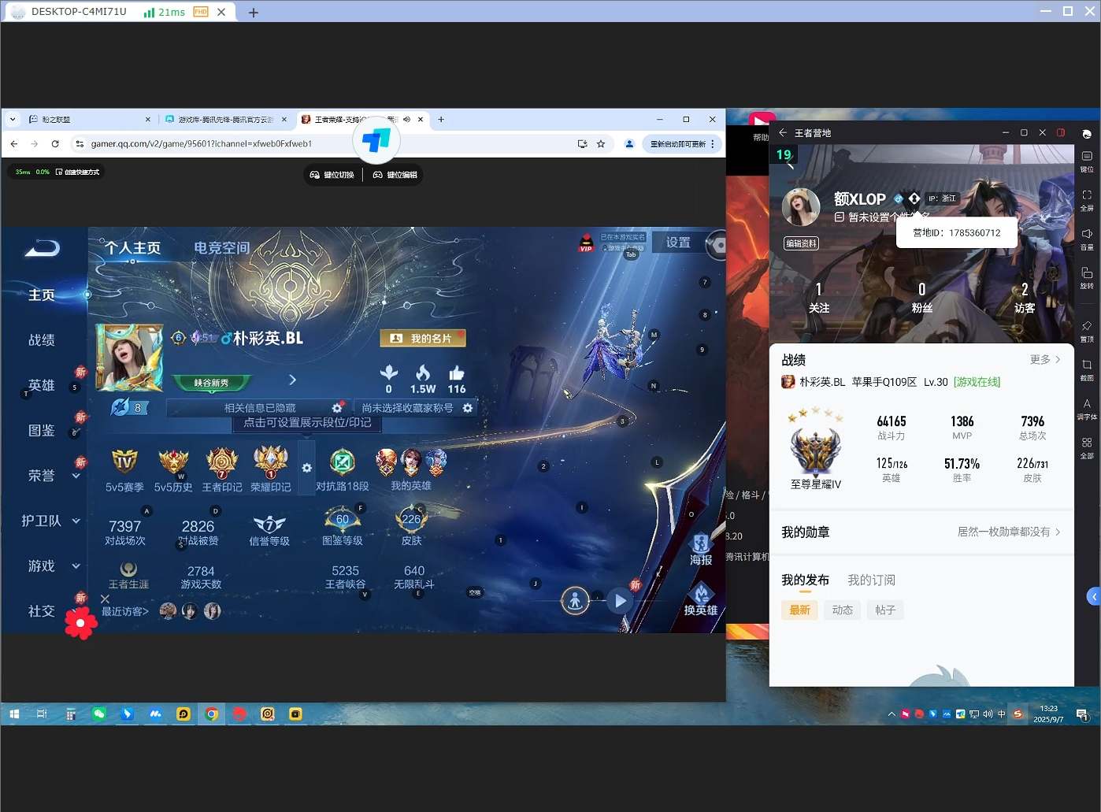Open 战绩 in game sidebar
This screenshot has width=1101, height=812.
pos(42,340)
